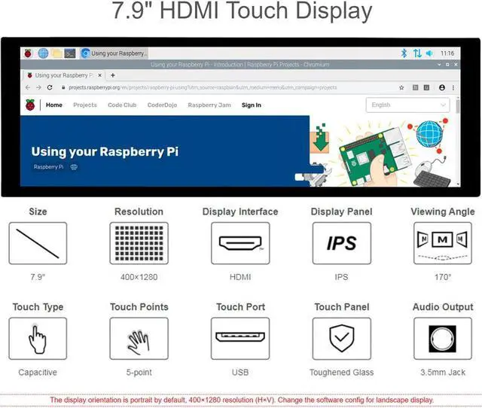The width and height of the screenshot is (482, 408).
Task: Select the Projects navigation item
Action: tap(84, 105)
